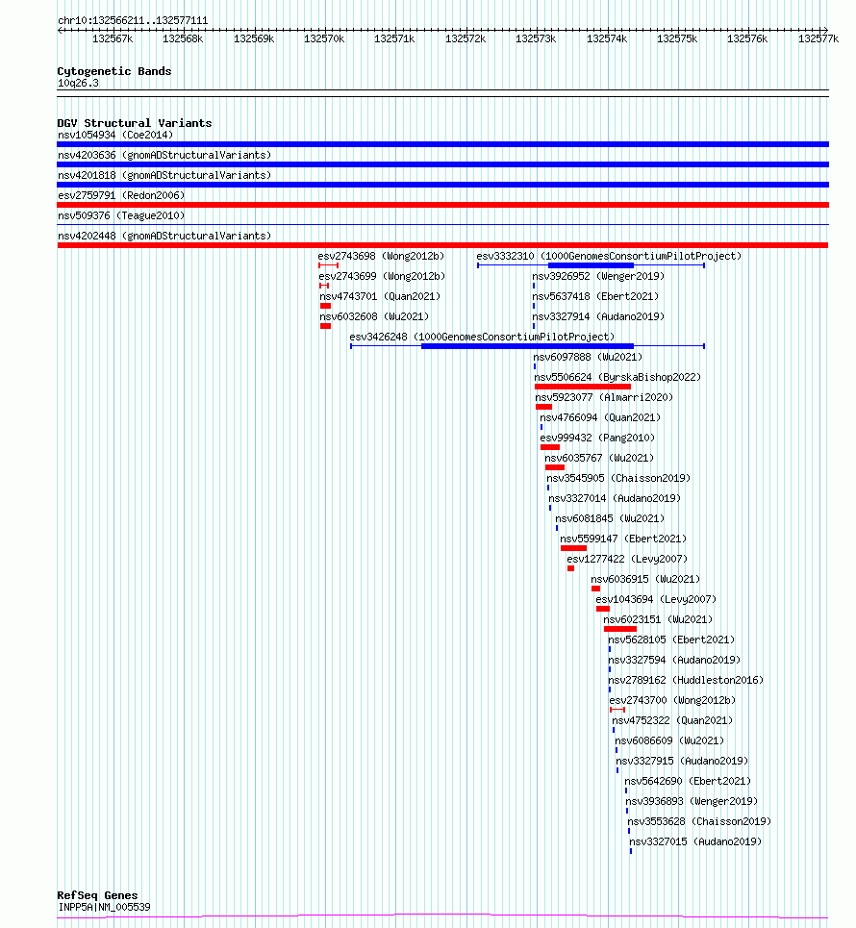The image size is (856, 928).
Task: Click the DGV Structural Variants track heading
Action: click(135, 123)
